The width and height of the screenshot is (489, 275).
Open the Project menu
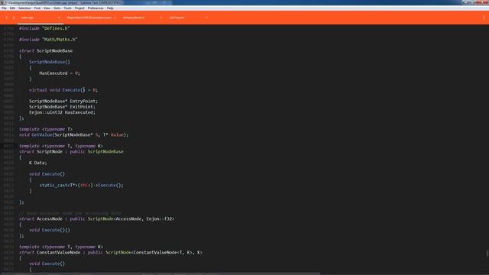tap(79, 8)
